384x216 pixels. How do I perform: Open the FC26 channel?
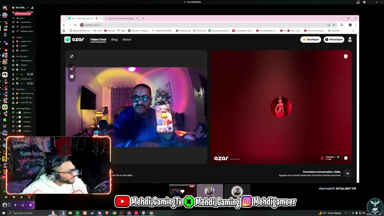[22, 70]
